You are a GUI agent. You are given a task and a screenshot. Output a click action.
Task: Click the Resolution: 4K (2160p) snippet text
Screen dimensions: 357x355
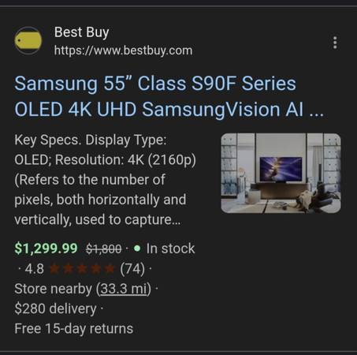[125, 160]
